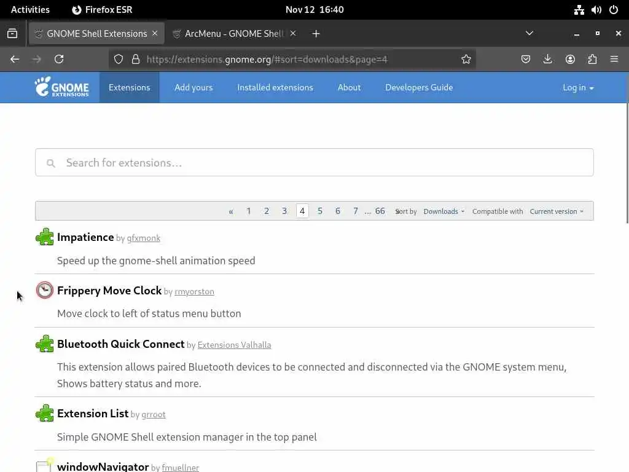This screenshot has height=472, width=629.
Task: Go to results page 5
Action: click(319, 211)
